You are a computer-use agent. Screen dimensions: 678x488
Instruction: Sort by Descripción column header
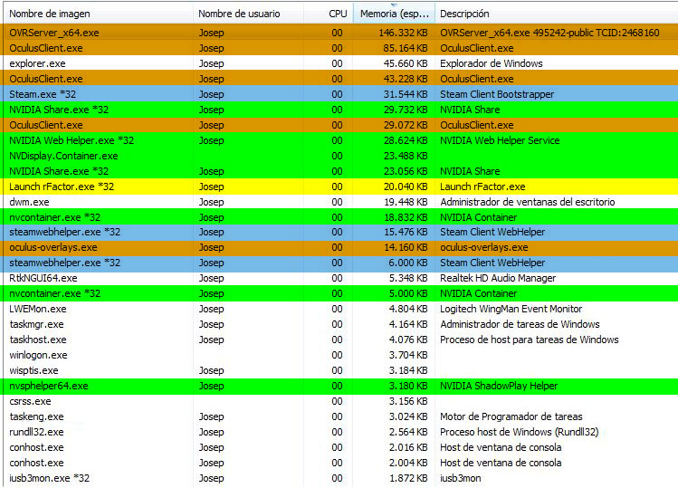click(x=557, y=14)
